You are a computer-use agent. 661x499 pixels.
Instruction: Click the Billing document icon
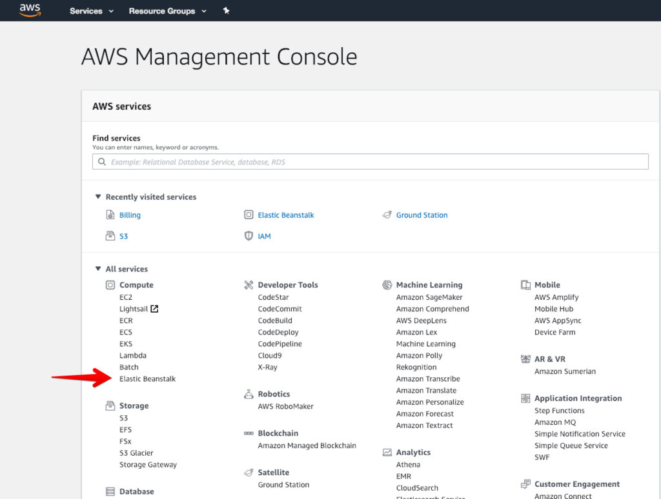tap(110, 215)
